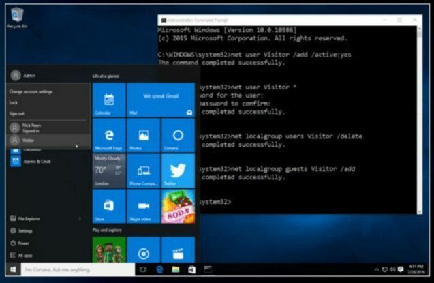Open the Store tile
This screenshot has width=434, height=283.
109,207
